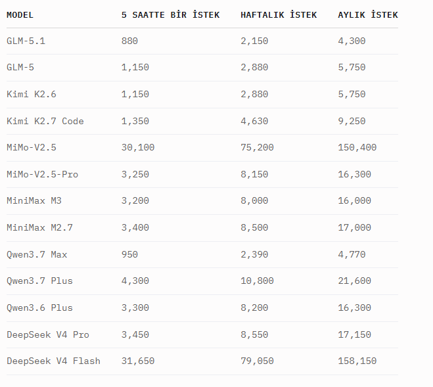Click the MODEL column header
The height and width of the screenshot is (387, 433).
click(20, 15)
